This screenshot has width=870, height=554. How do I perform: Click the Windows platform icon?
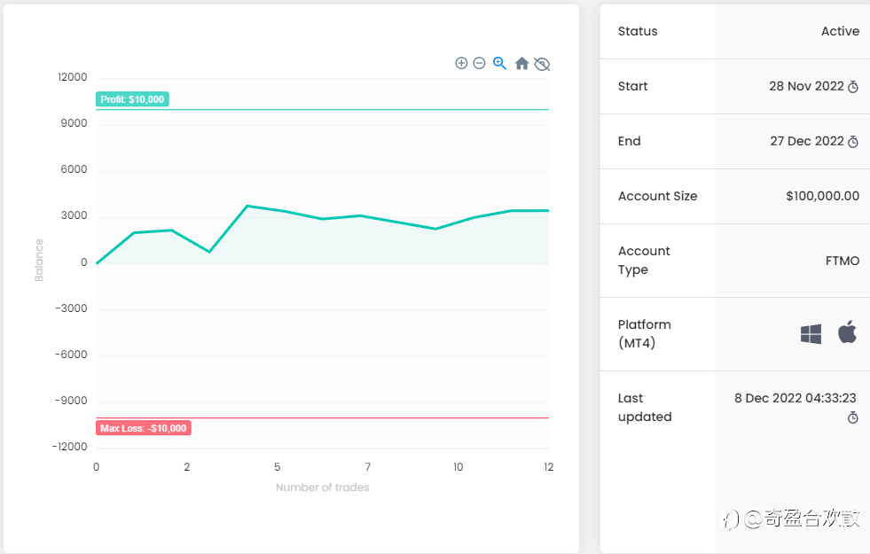[x=811, y=334]
